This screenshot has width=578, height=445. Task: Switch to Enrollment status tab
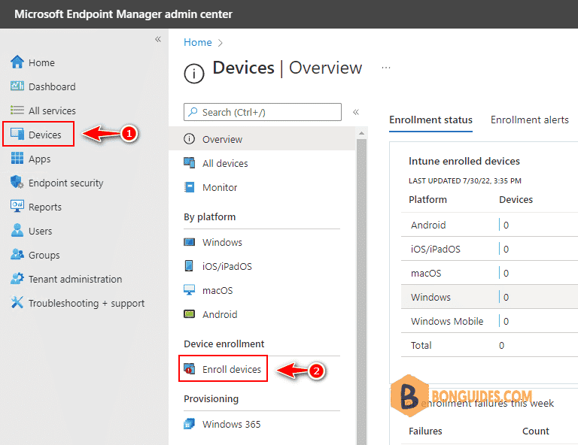tap(430, 120)
